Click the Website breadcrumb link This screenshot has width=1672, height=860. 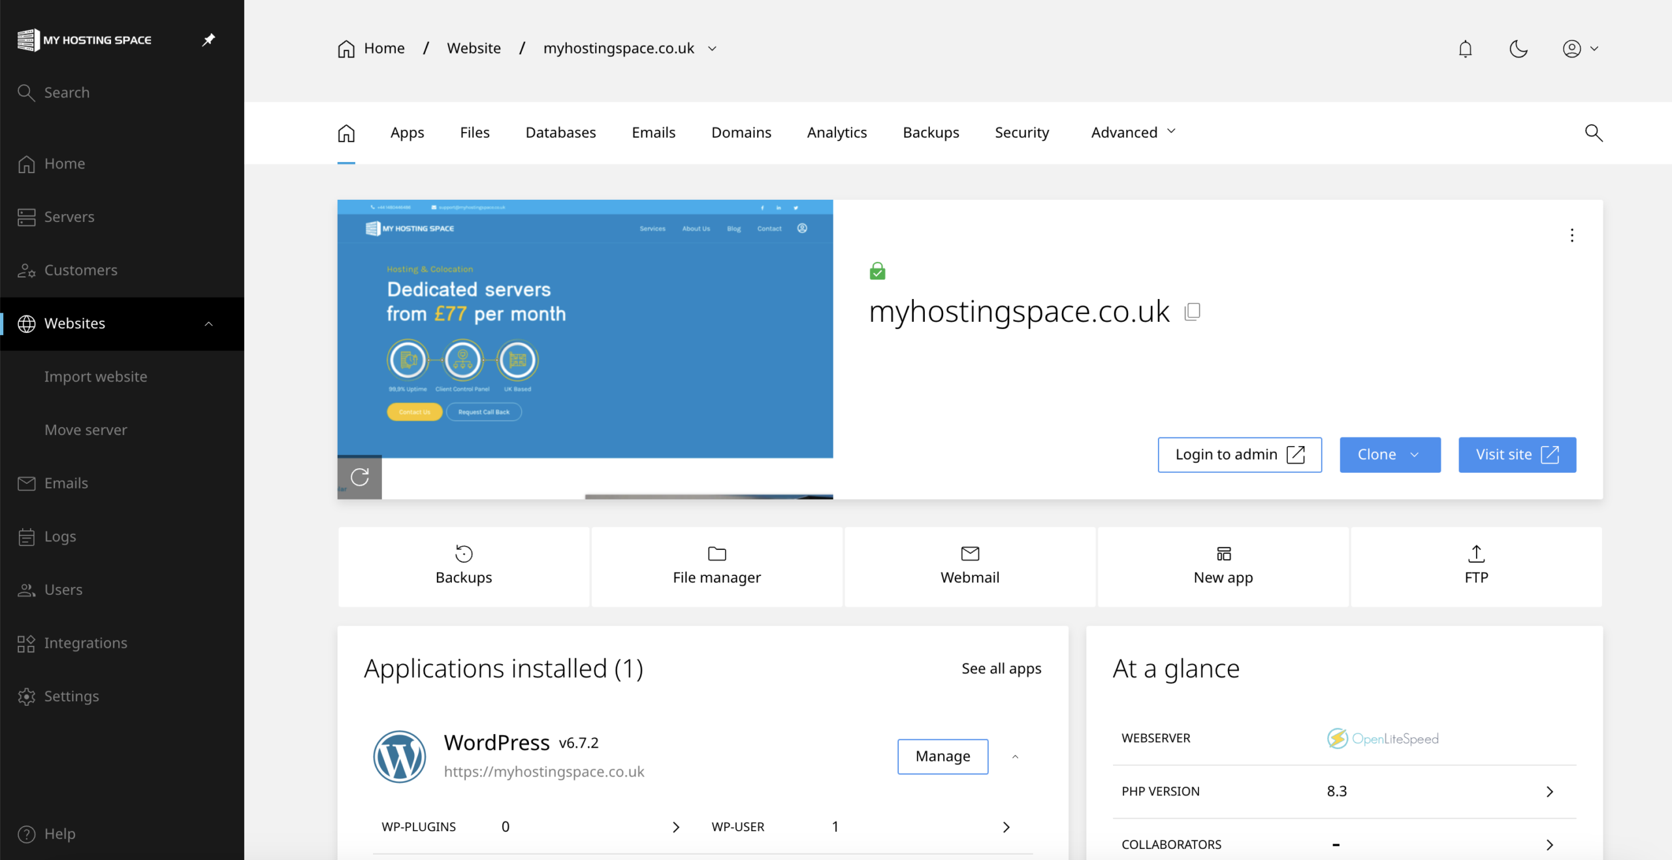pos(474,48)
